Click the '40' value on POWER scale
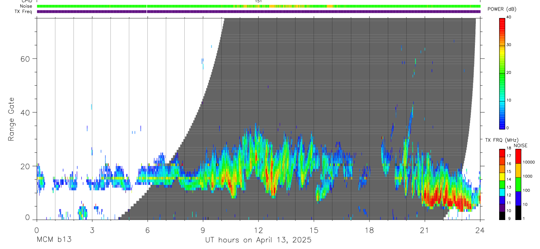540x249 pixels. pos(509,17)
